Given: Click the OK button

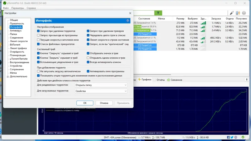Looking at the screenshot, I should [x=85, y=103].
